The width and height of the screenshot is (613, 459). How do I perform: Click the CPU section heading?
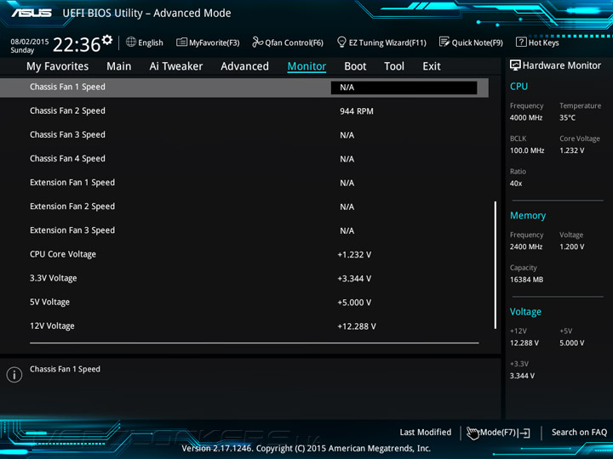click(518, 87)
